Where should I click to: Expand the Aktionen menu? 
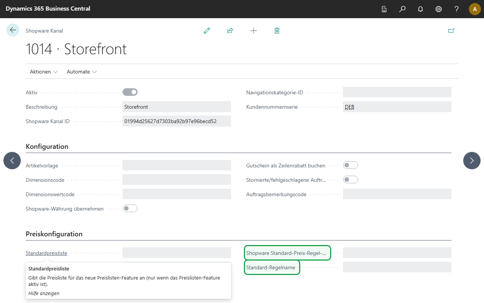tap(43, 72)
